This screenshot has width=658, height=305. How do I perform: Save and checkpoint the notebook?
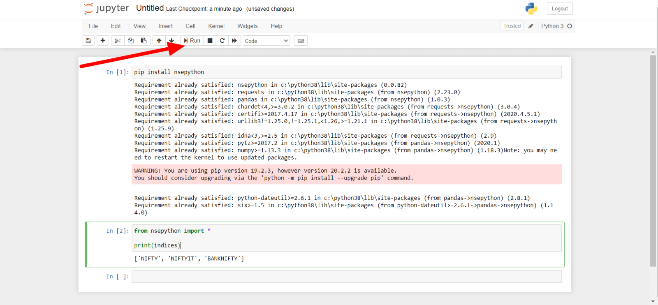tap(88, 41)
